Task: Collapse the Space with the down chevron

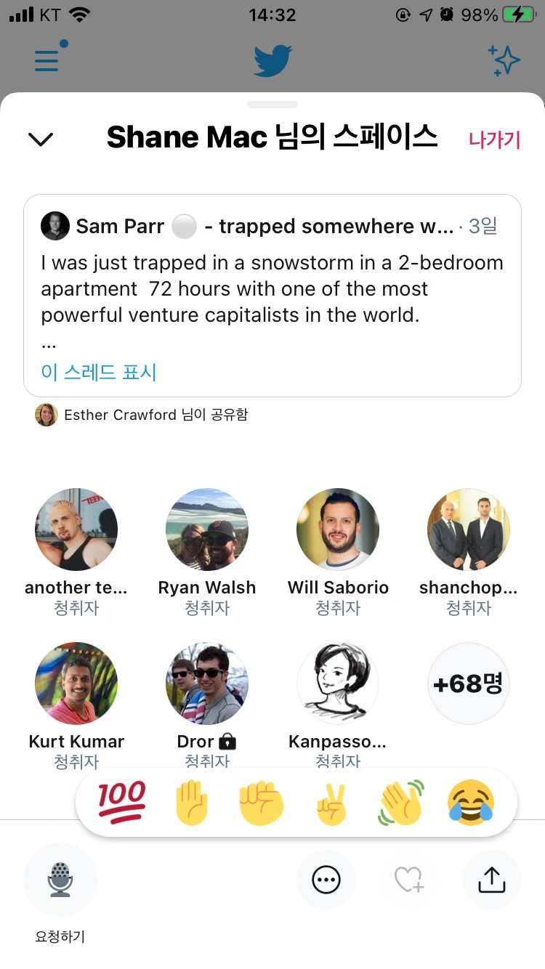Action: pyautogui.click(x=41, y=139)
